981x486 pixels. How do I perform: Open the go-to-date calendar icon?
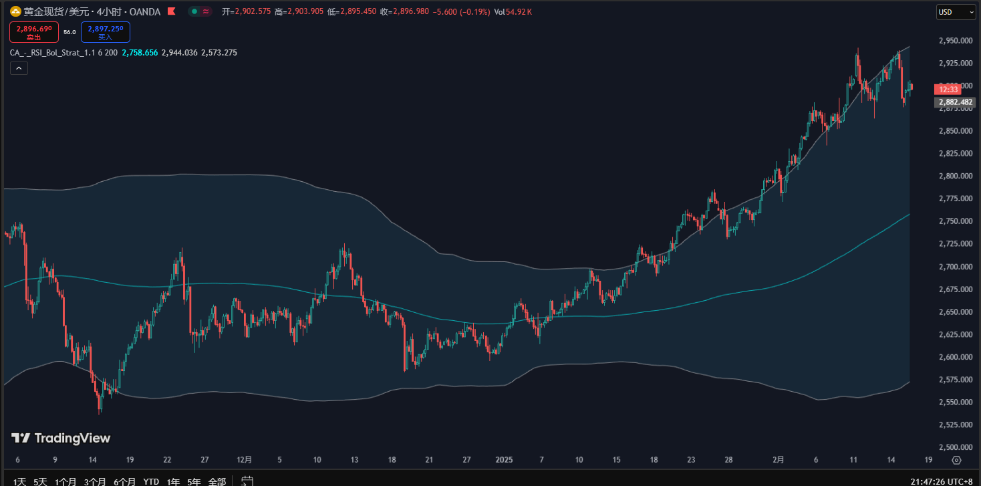point(247,481)
